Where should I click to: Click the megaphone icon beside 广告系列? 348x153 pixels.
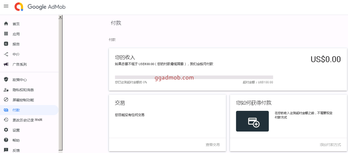point(6,64)
